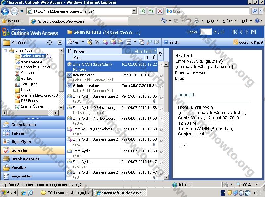Open the Günlük folder
This screenshot has height=197, width=265.
pyautogui.click(x=26, y=78)
